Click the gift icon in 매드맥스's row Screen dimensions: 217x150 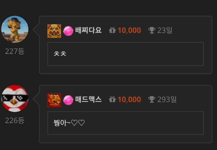[x=112, y=99]
